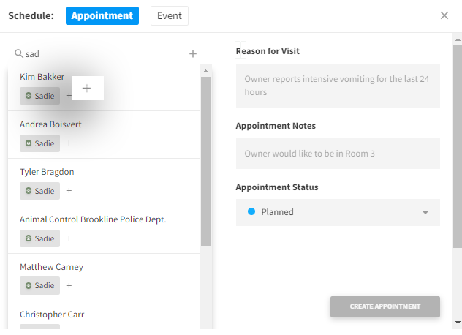Open the Appointment Status dropdown
The image size is (462, 335).
tap(338, 212)
